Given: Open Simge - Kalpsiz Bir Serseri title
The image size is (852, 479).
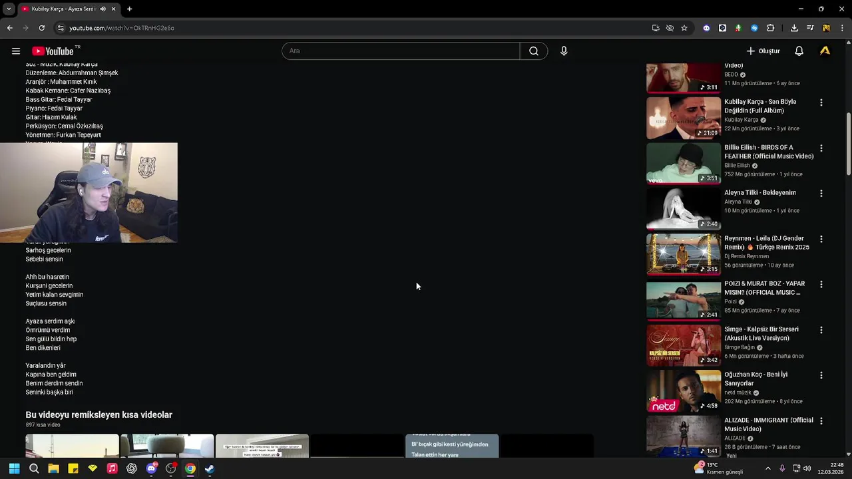Looking at the screenshot, I should click(x=761, y=333).
